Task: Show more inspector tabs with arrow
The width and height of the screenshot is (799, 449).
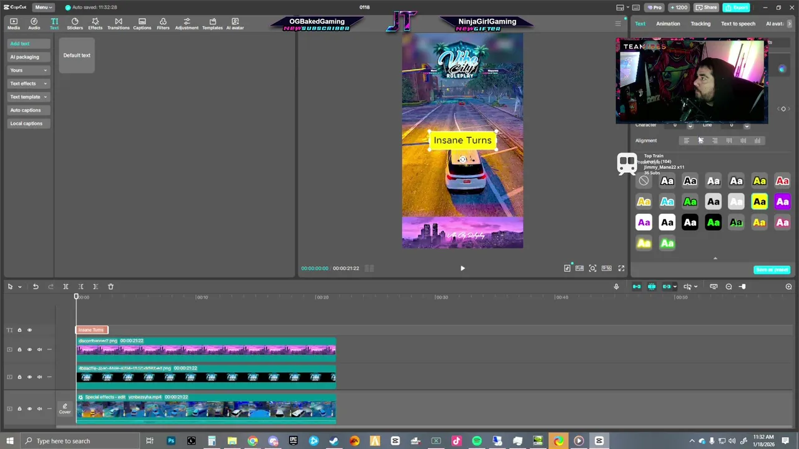Action: [790, 24]
